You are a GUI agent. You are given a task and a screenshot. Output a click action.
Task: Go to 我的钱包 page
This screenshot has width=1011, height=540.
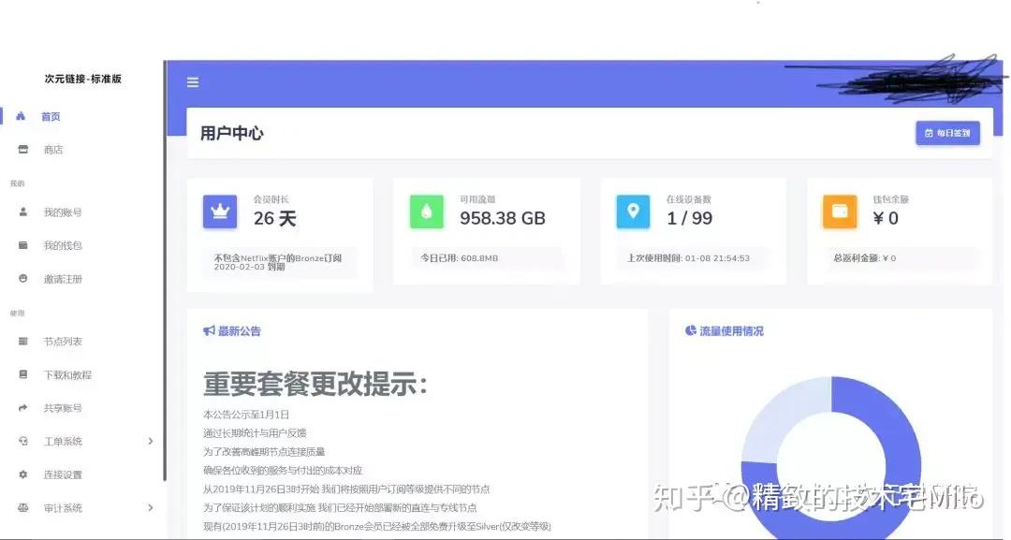63,245
